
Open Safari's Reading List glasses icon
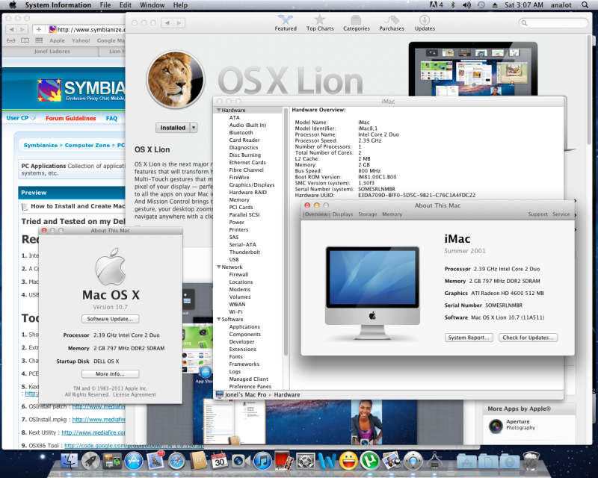pyautogui.click(x=11, y=40)
